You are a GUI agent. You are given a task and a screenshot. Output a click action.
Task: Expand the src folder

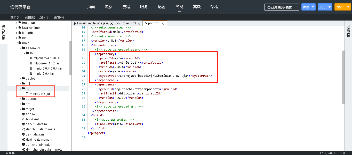(x=21, y=104)
